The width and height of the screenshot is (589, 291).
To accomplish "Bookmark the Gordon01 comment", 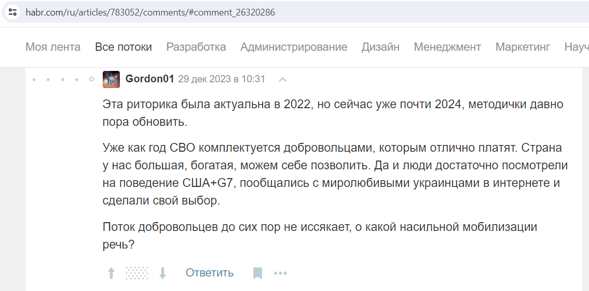I will (257, 273).
